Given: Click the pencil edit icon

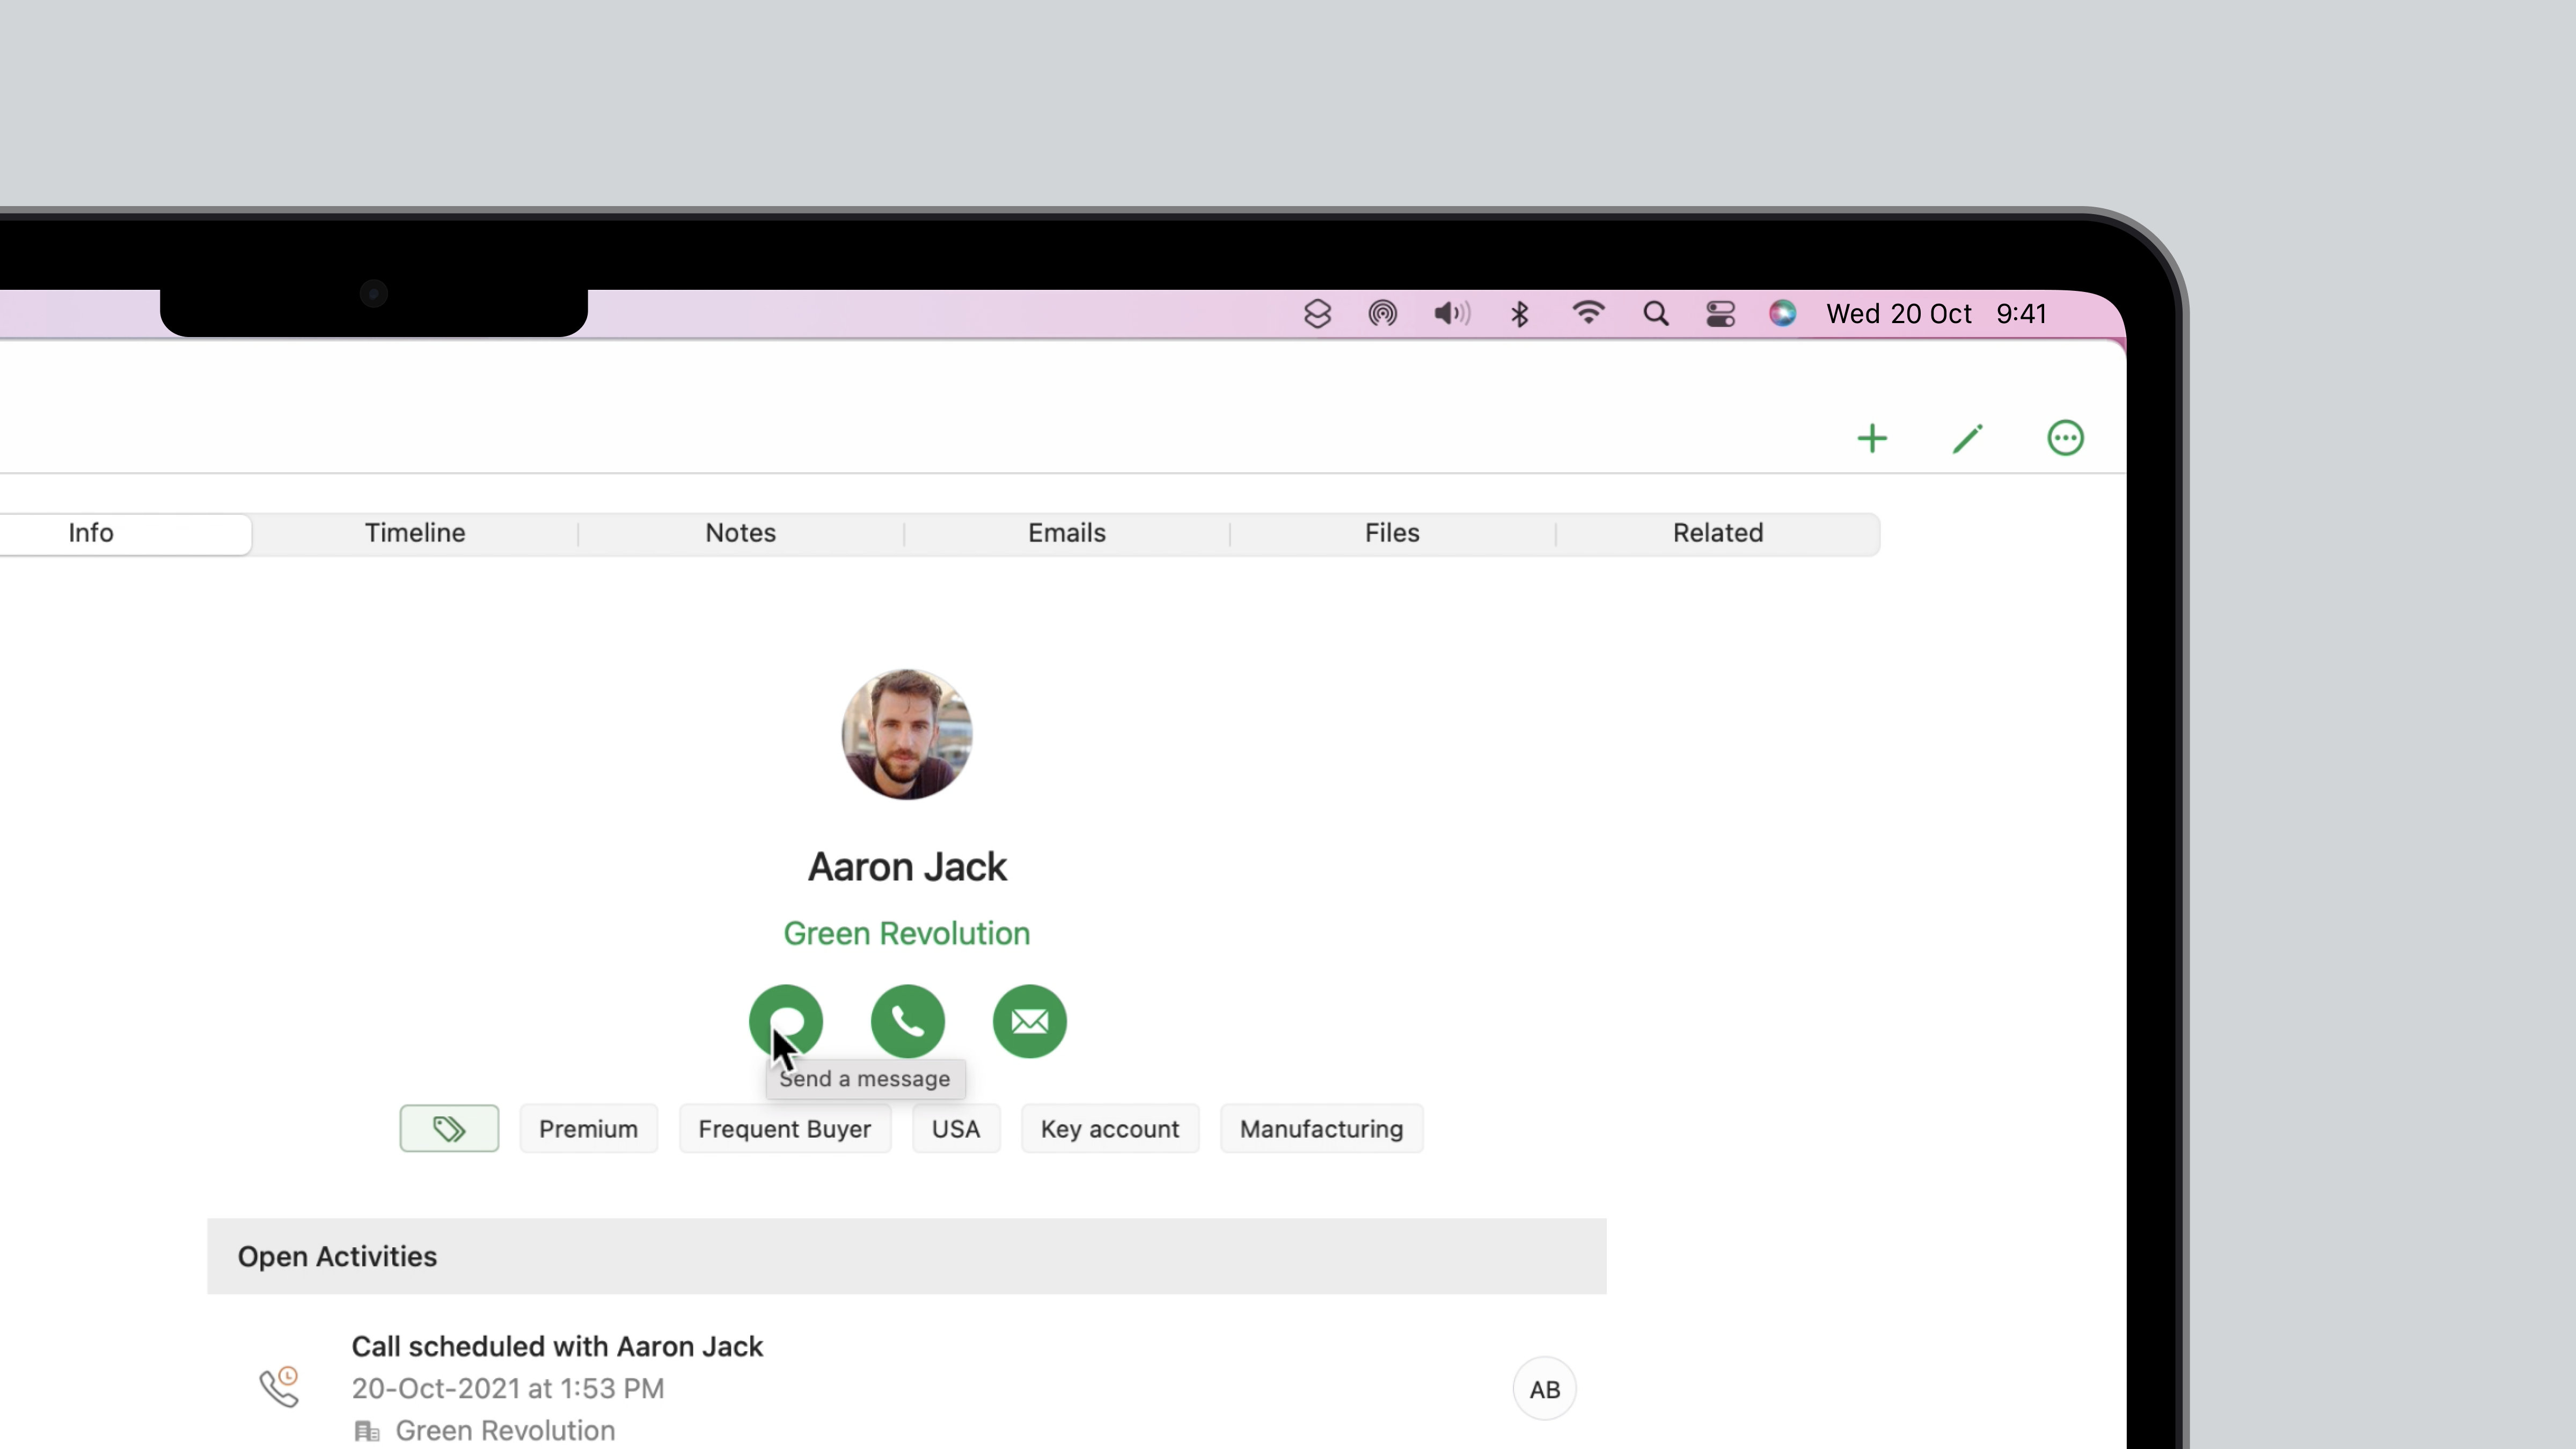Looking at the screenshot, I should point(1967,438).
